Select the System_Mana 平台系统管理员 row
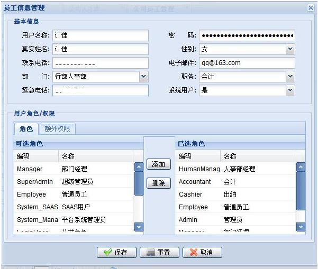The width and height of the screenshot is (318, 269). click(x=74, y=219)
